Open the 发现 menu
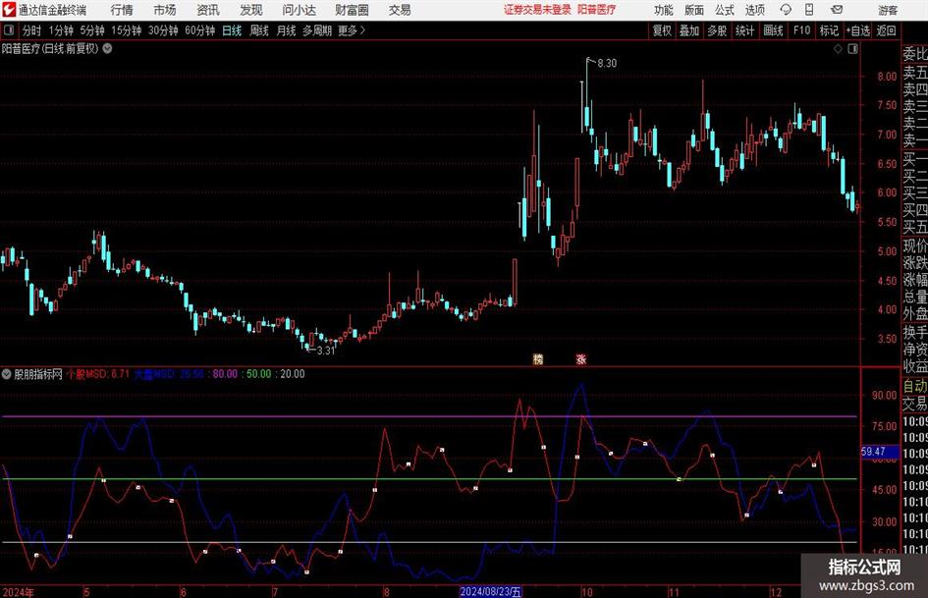 point(251,10)
